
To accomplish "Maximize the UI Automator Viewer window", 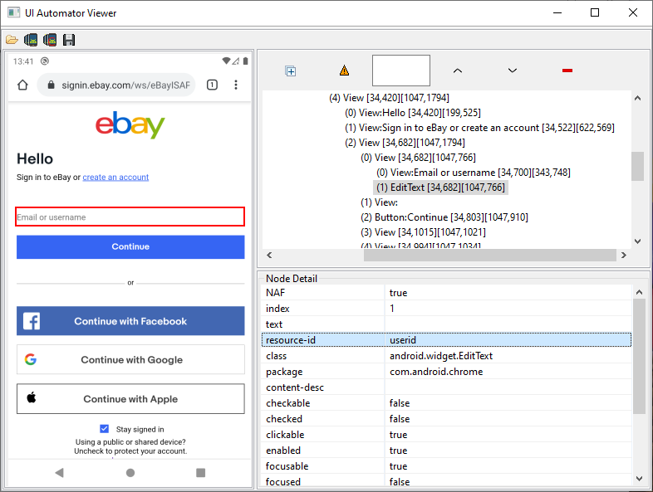I will (595, 13).
